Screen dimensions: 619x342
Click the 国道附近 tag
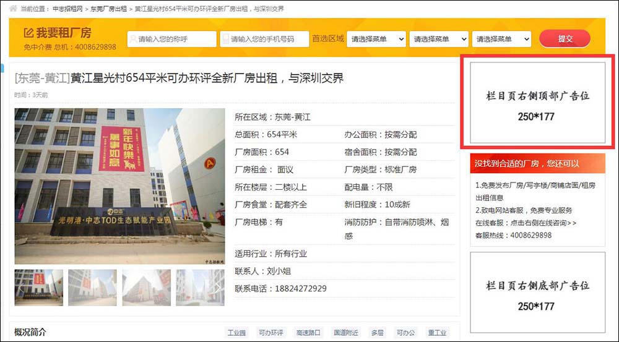[x=346, y=333]
